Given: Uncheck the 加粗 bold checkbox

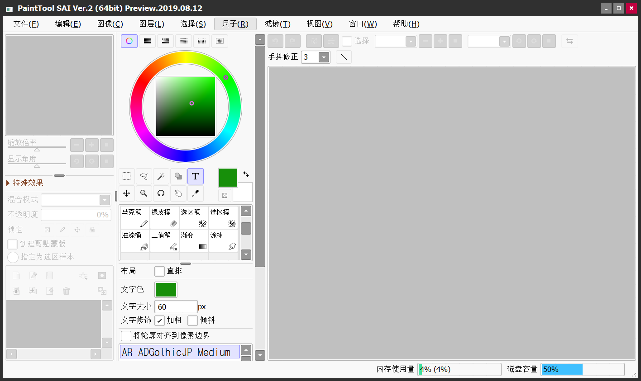Looking at the screenshot, I should tap(159, 320).
